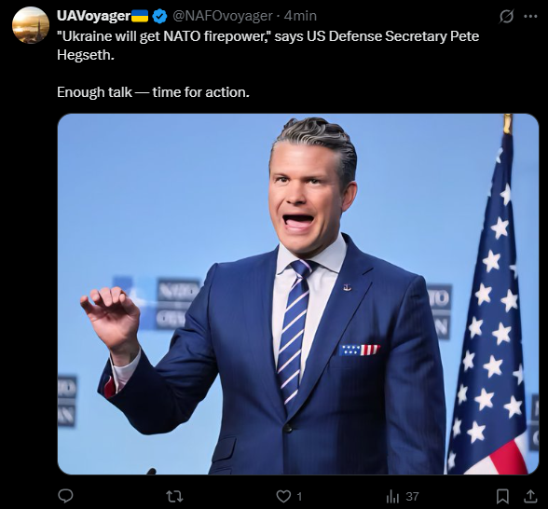Viewport: 548px width, 509px height.
Task: Click the "Enough talk — time for action." line
Action: point(153,92)
